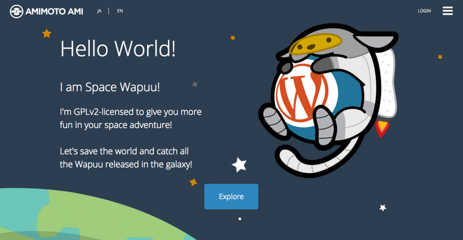Image resolution: width=463 pixels, height=240 pixels.
Task: Click the "the Wapuu released in the galaxy!" line
Action: 126,164
